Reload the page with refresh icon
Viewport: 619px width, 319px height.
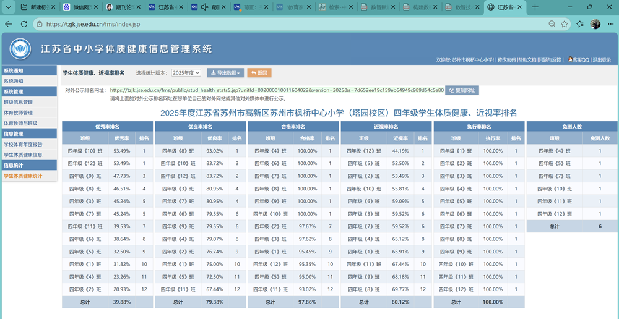click(x=24, y=24)
